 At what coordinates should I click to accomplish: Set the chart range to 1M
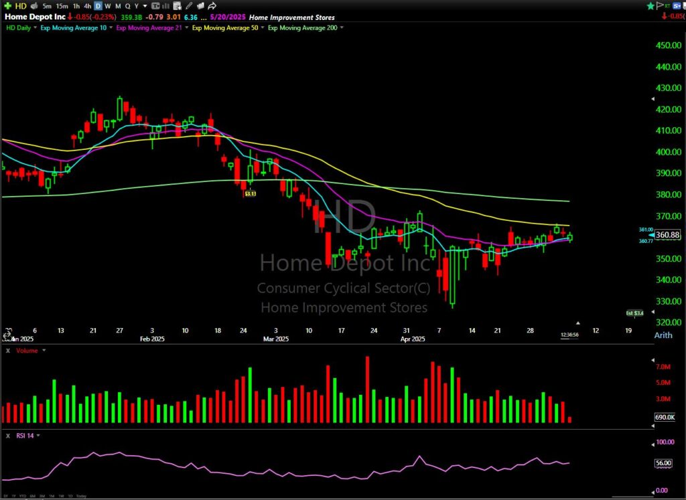coord(51,496)
